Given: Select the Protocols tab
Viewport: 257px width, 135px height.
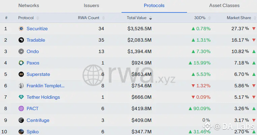Looking at the screenshot, I should (x=154, y=5).
